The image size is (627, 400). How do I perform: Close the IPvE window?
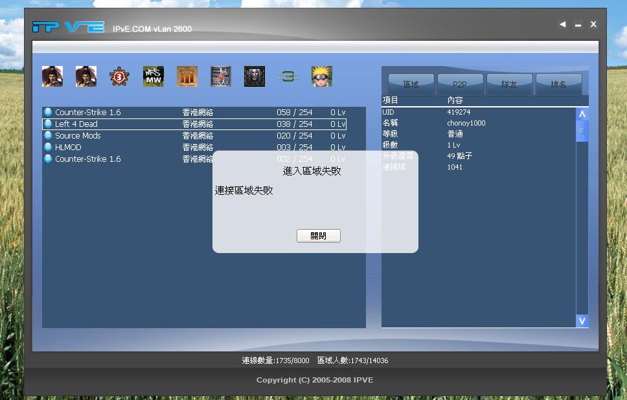click(x=593, y=25)
